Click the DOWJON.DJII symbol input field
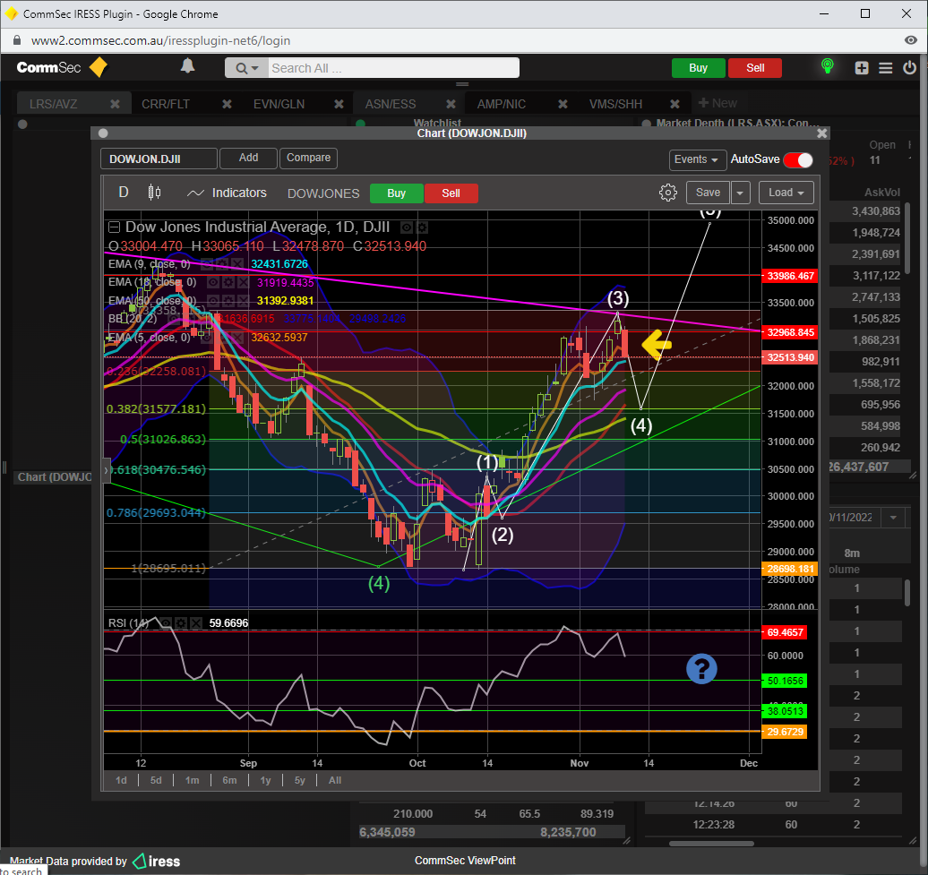The height and width of the screenshot is (875, 928). coord(159,159)
